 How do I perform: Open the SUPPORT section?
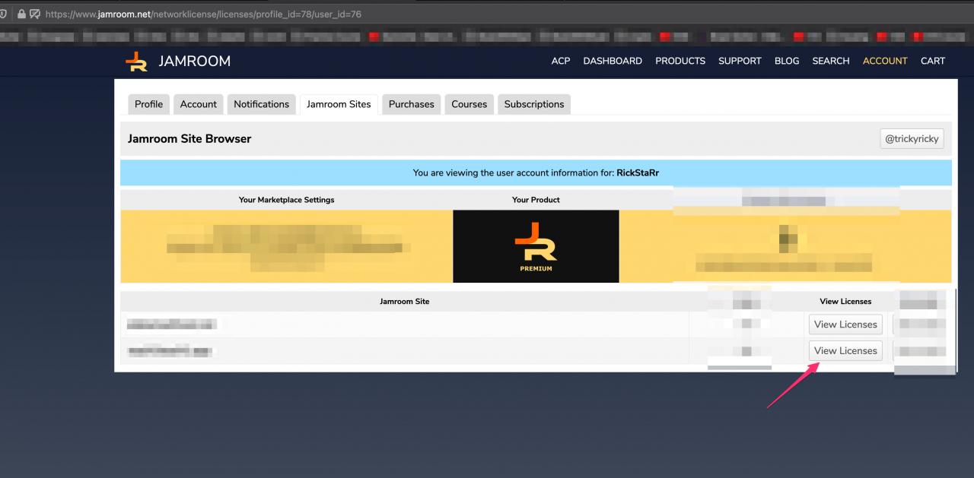740,61
